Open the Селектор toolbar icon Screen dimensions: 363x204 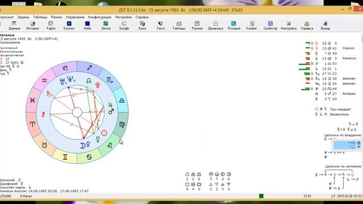[x=270, y=25]
